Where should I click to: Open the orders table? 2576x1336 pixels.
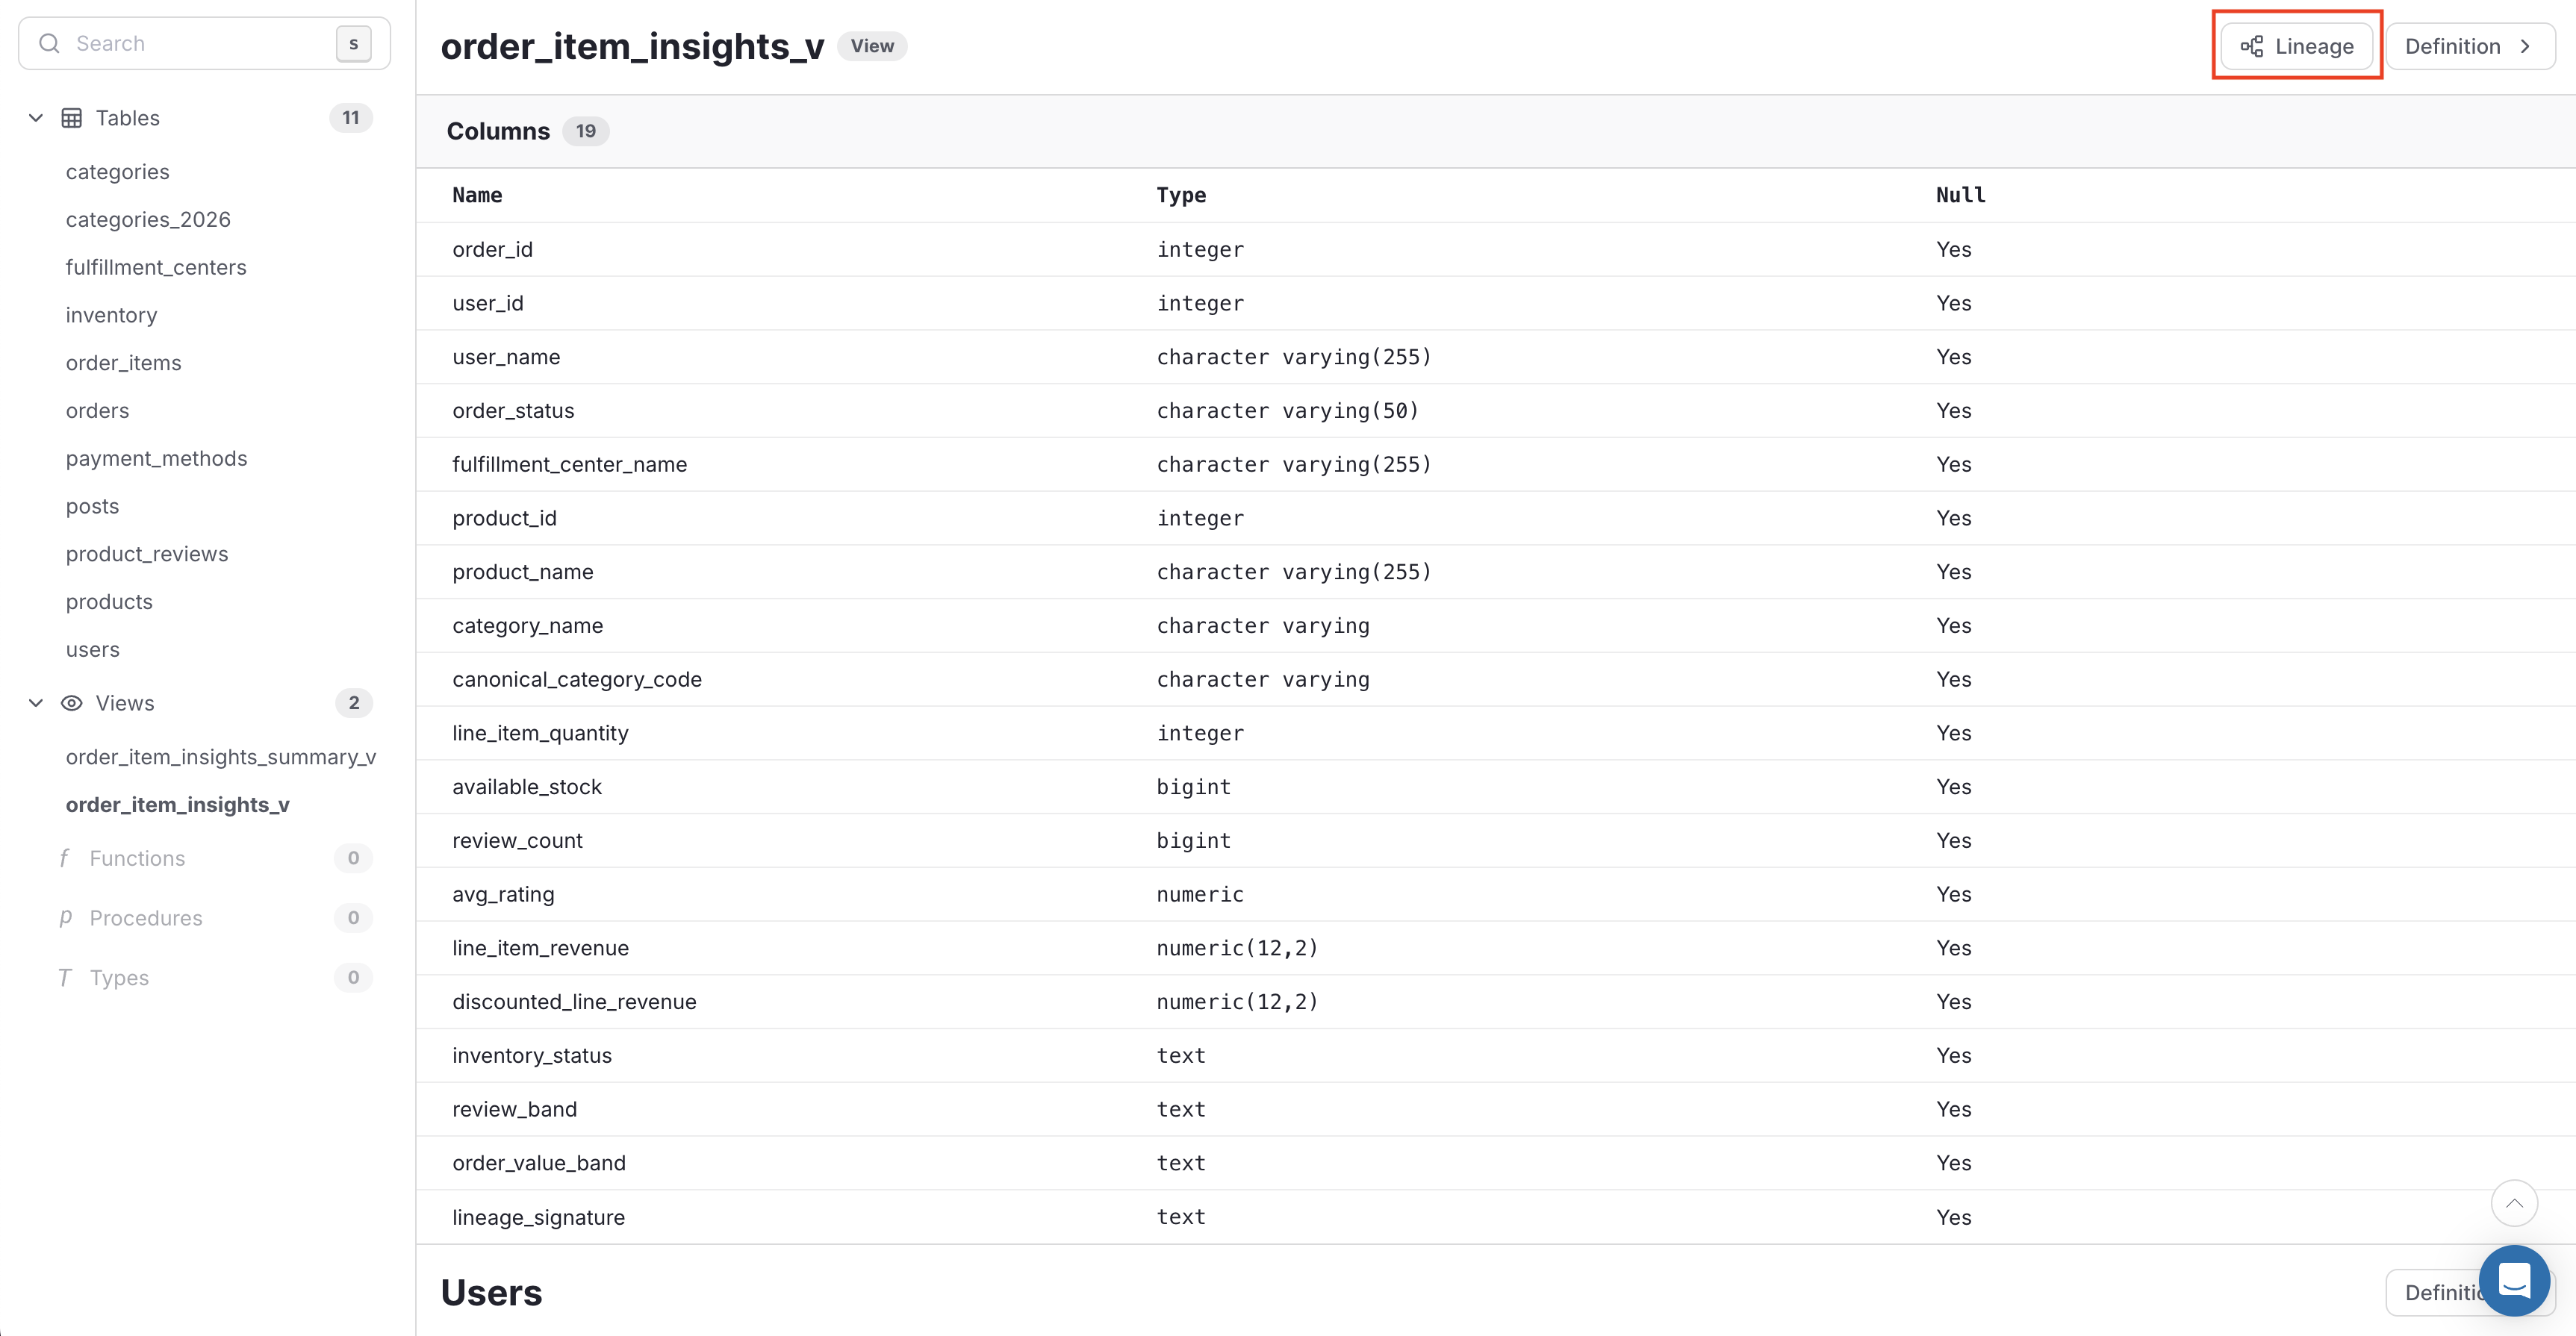97,410
